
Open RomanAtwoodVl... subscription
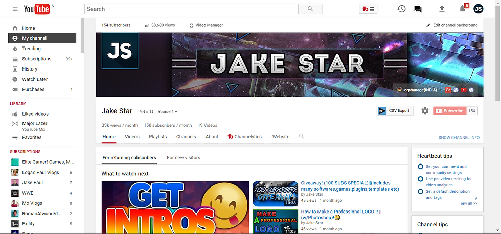(x=42, y=213)
